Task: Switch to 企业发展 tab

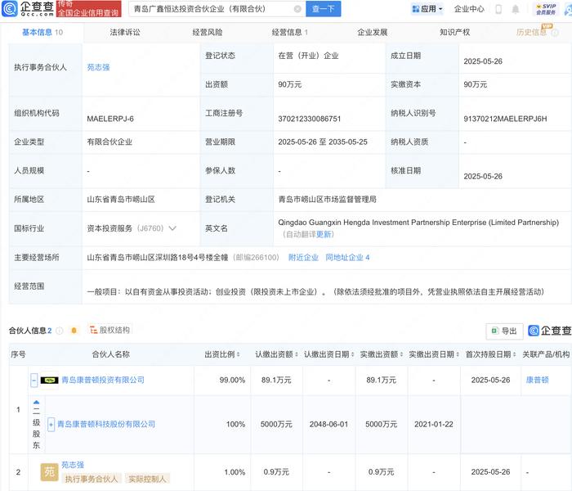Action: pyautogui.click(x=372, y=32)
